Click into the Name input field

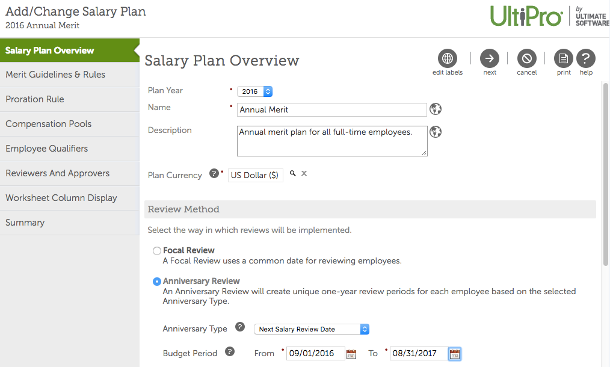tap(331, 109)
